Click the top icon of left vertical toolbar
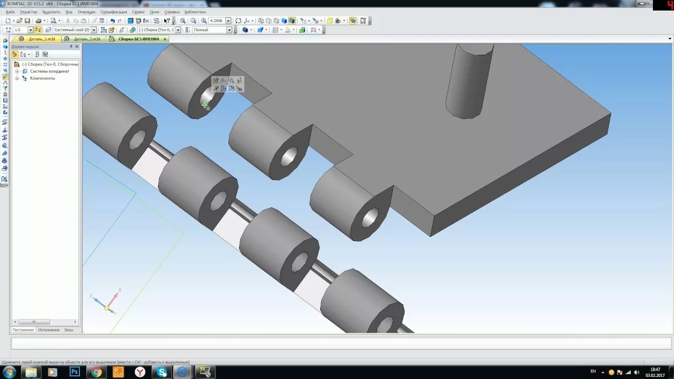 point(5,41)
